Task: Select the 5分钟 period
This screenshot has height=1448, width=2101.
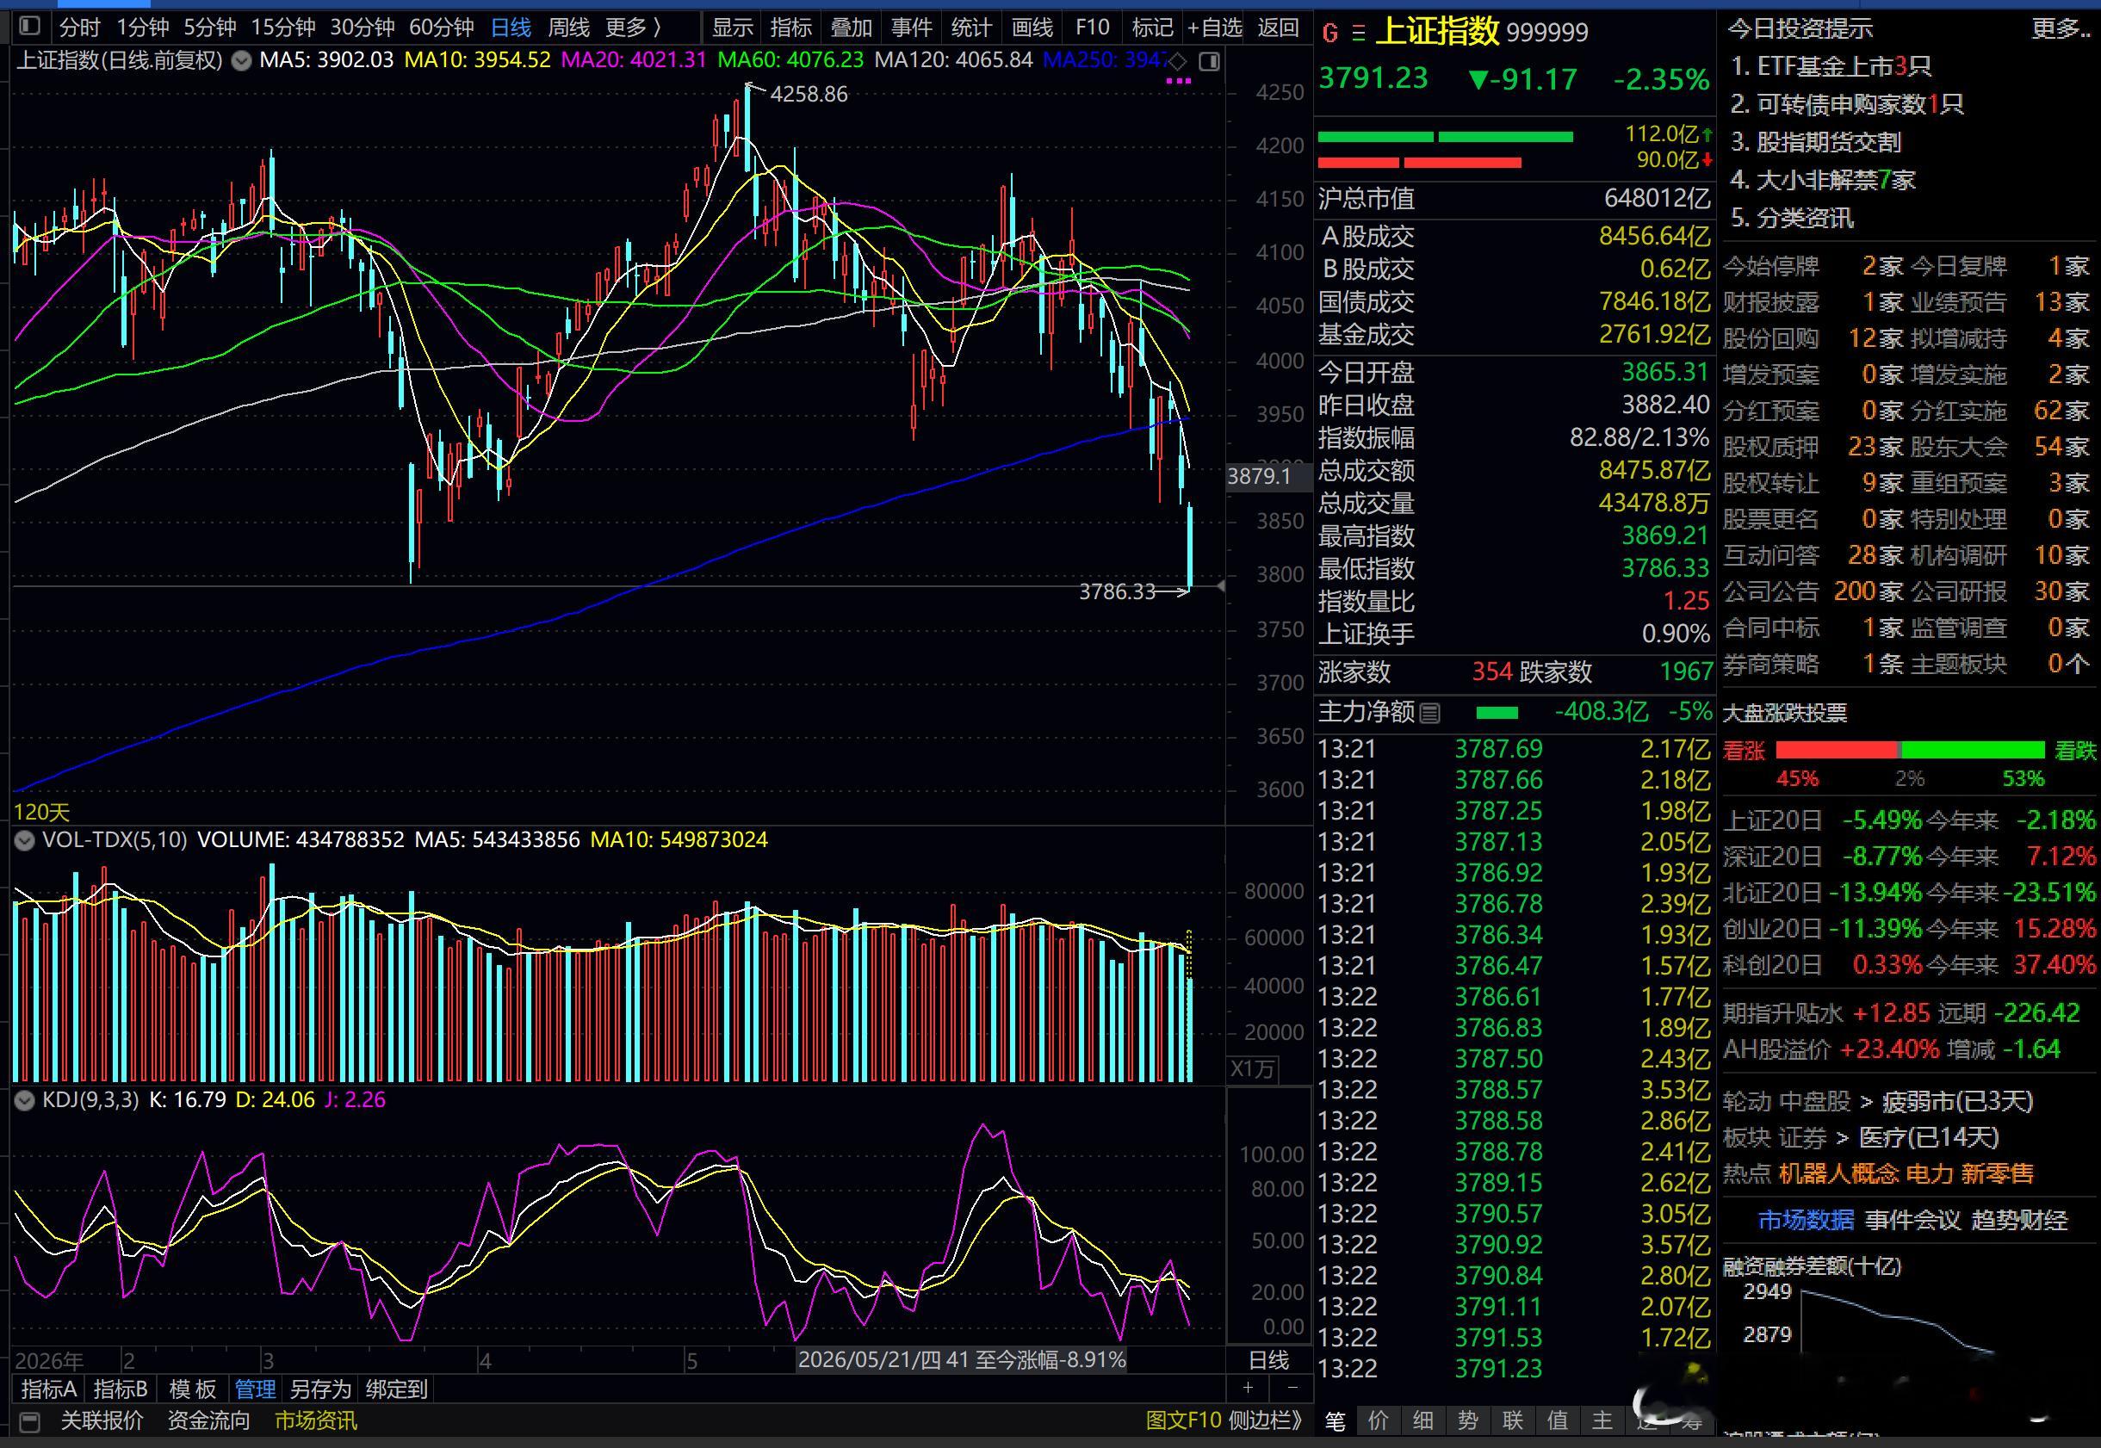Action: click(209, 28)
